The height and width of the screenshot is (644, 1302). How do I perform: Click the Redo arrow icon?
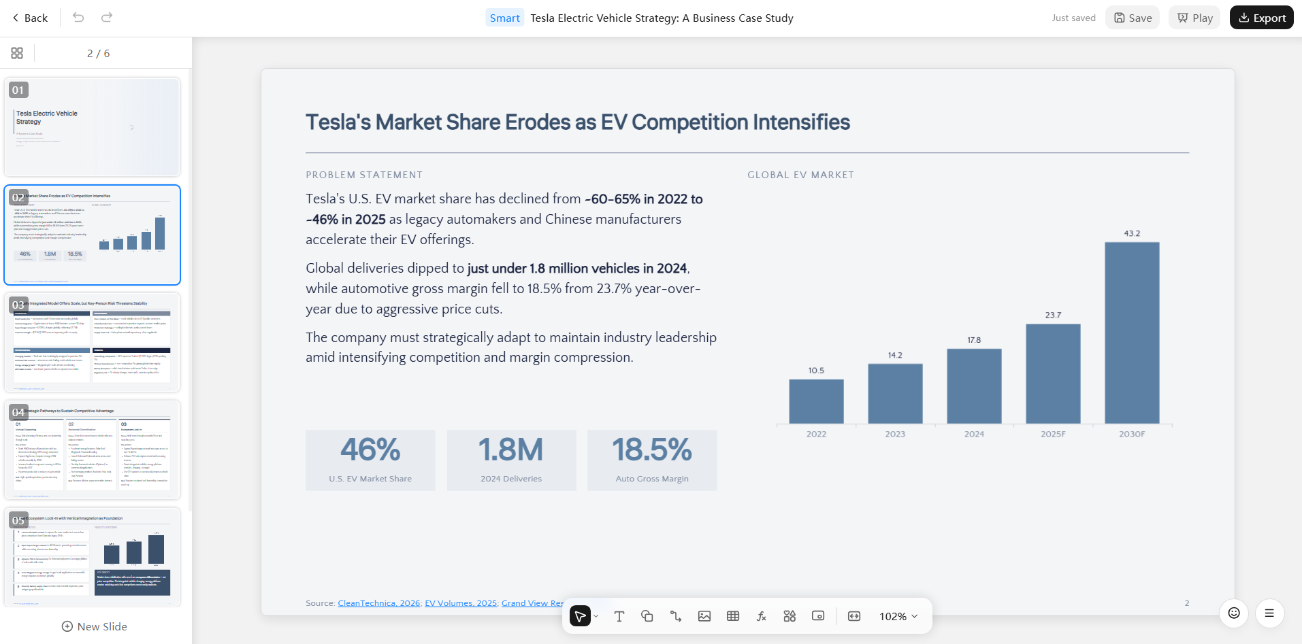click(x=107, y=18)
